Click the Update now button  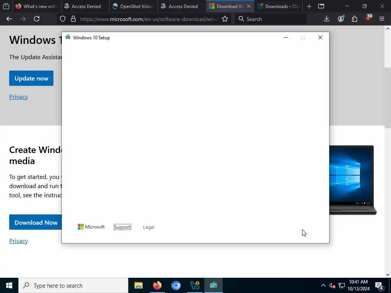pos(31,78)
